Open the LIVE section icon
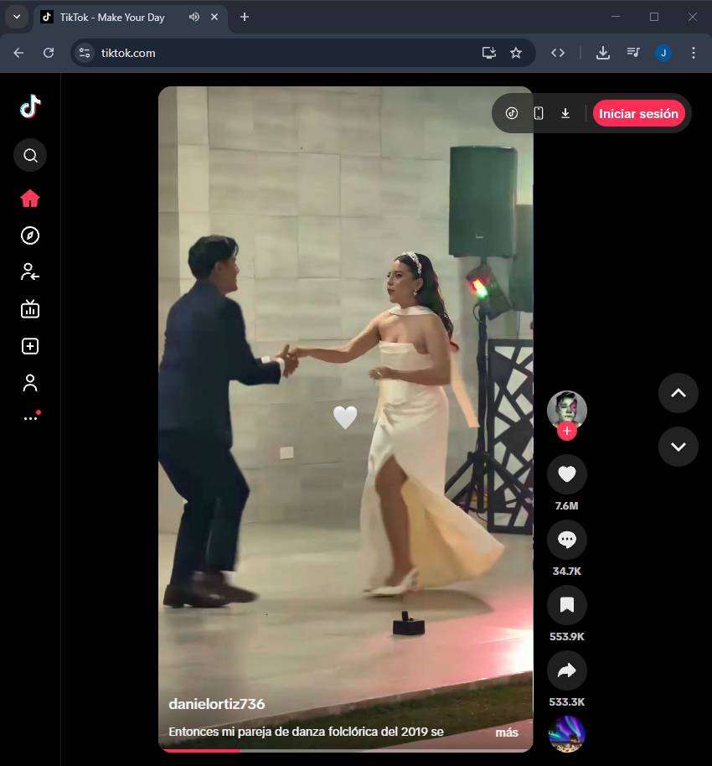This screenshot has height=766, width=712. tap(30, 309)
